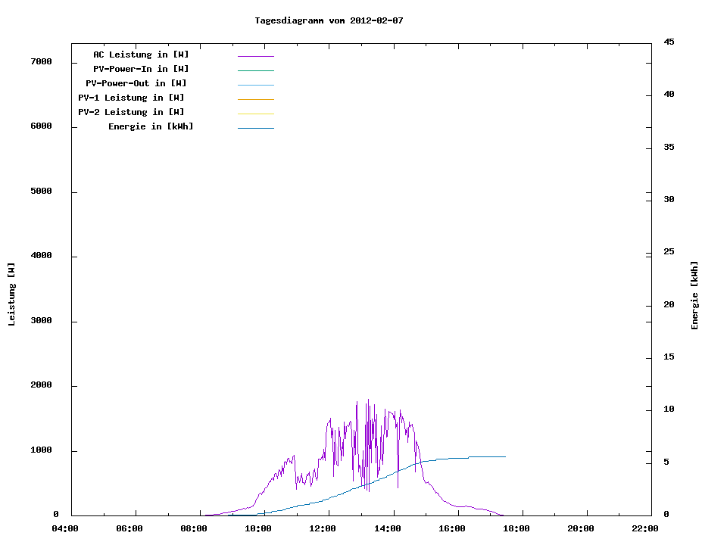Select the 04:00 time axis label
The image size is (727, 545).
[x=65, y=528]
